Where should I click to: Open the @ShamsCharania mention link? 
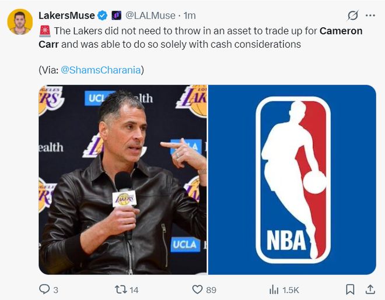101,70
